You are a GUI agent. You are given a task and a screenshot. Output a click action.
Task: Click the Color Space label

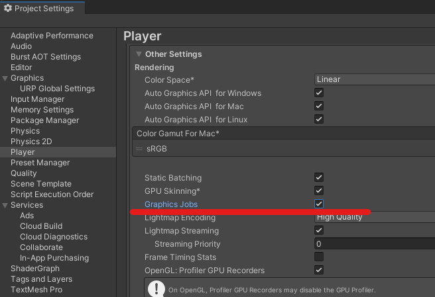[169, 80]
